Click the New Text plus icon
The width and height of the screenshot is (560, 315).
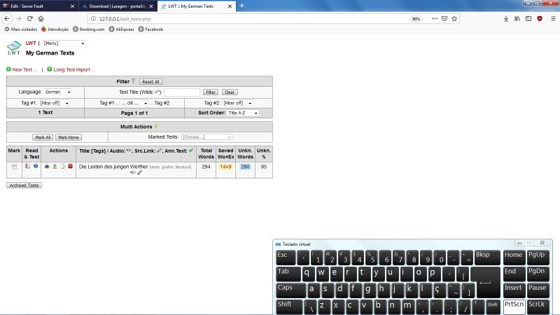[8, 69]
